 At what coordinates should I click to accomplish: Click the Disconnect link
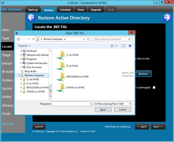[15, 9]
